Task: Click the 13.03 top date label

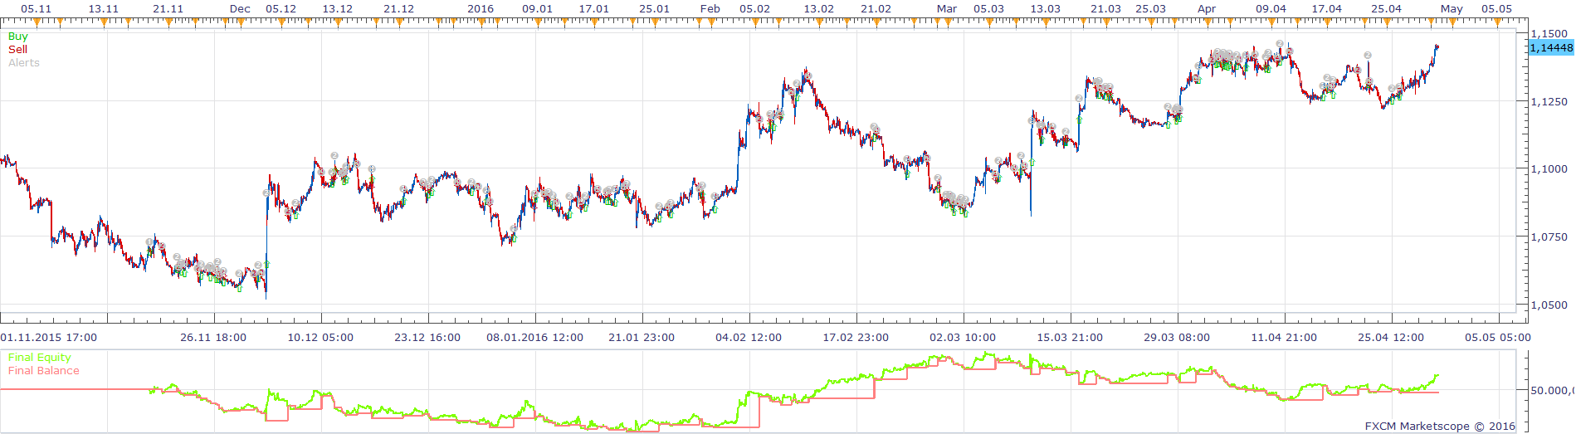Action: click(1045, 9)
